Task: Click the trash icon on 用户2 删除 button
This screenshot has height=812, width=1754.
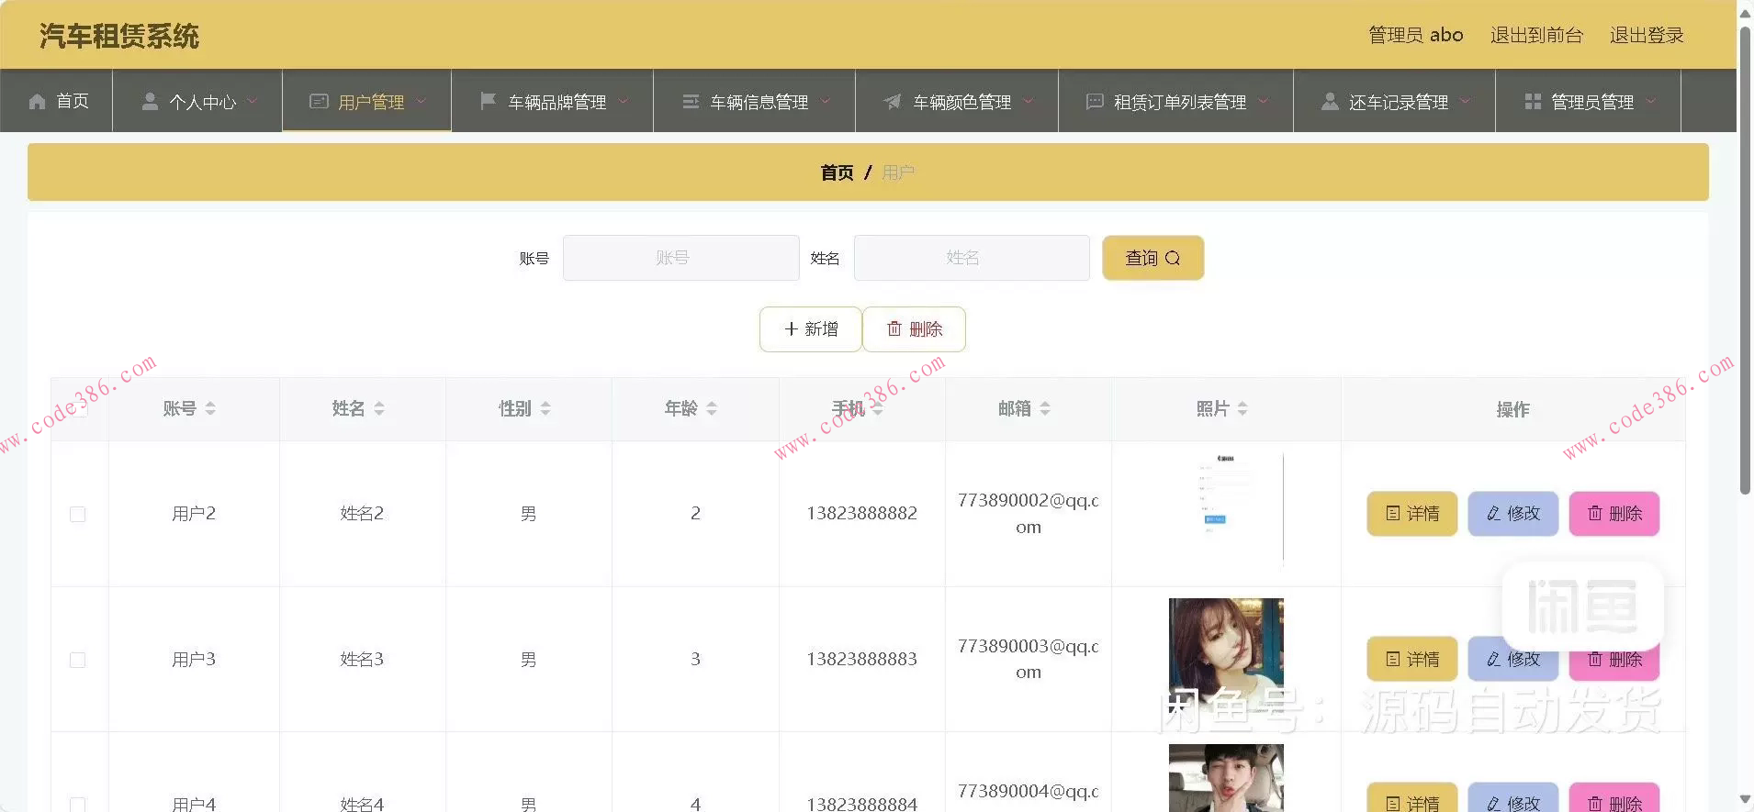Action: 1595,514
